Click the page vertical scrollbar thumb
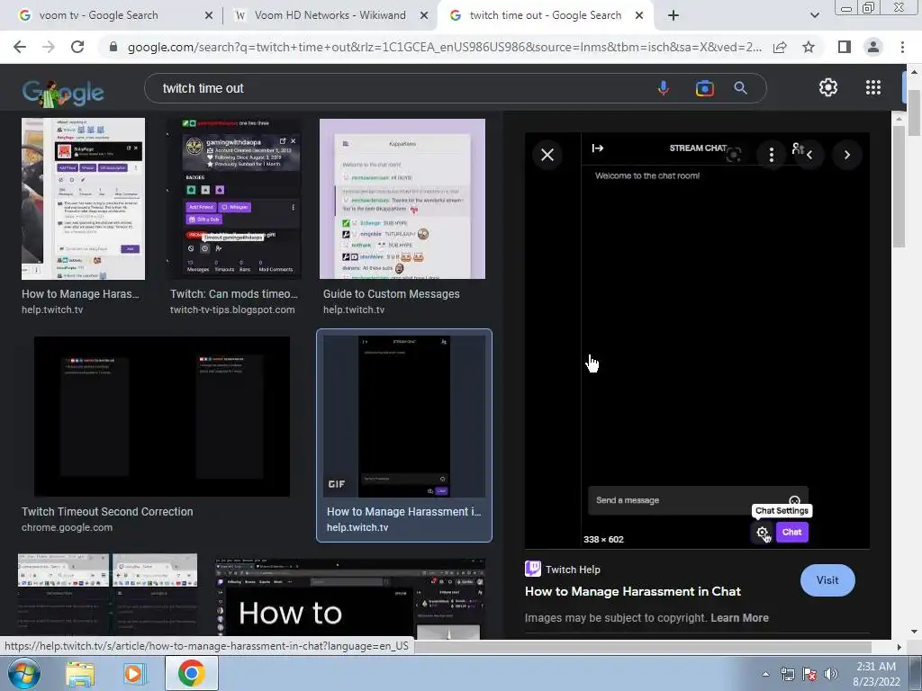Viewport: 922px width, 691px height. [914, 114]
